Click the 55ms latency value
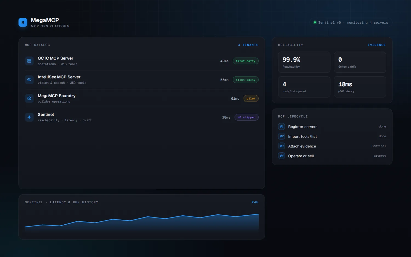411x257 pixels. pos(224,80)
